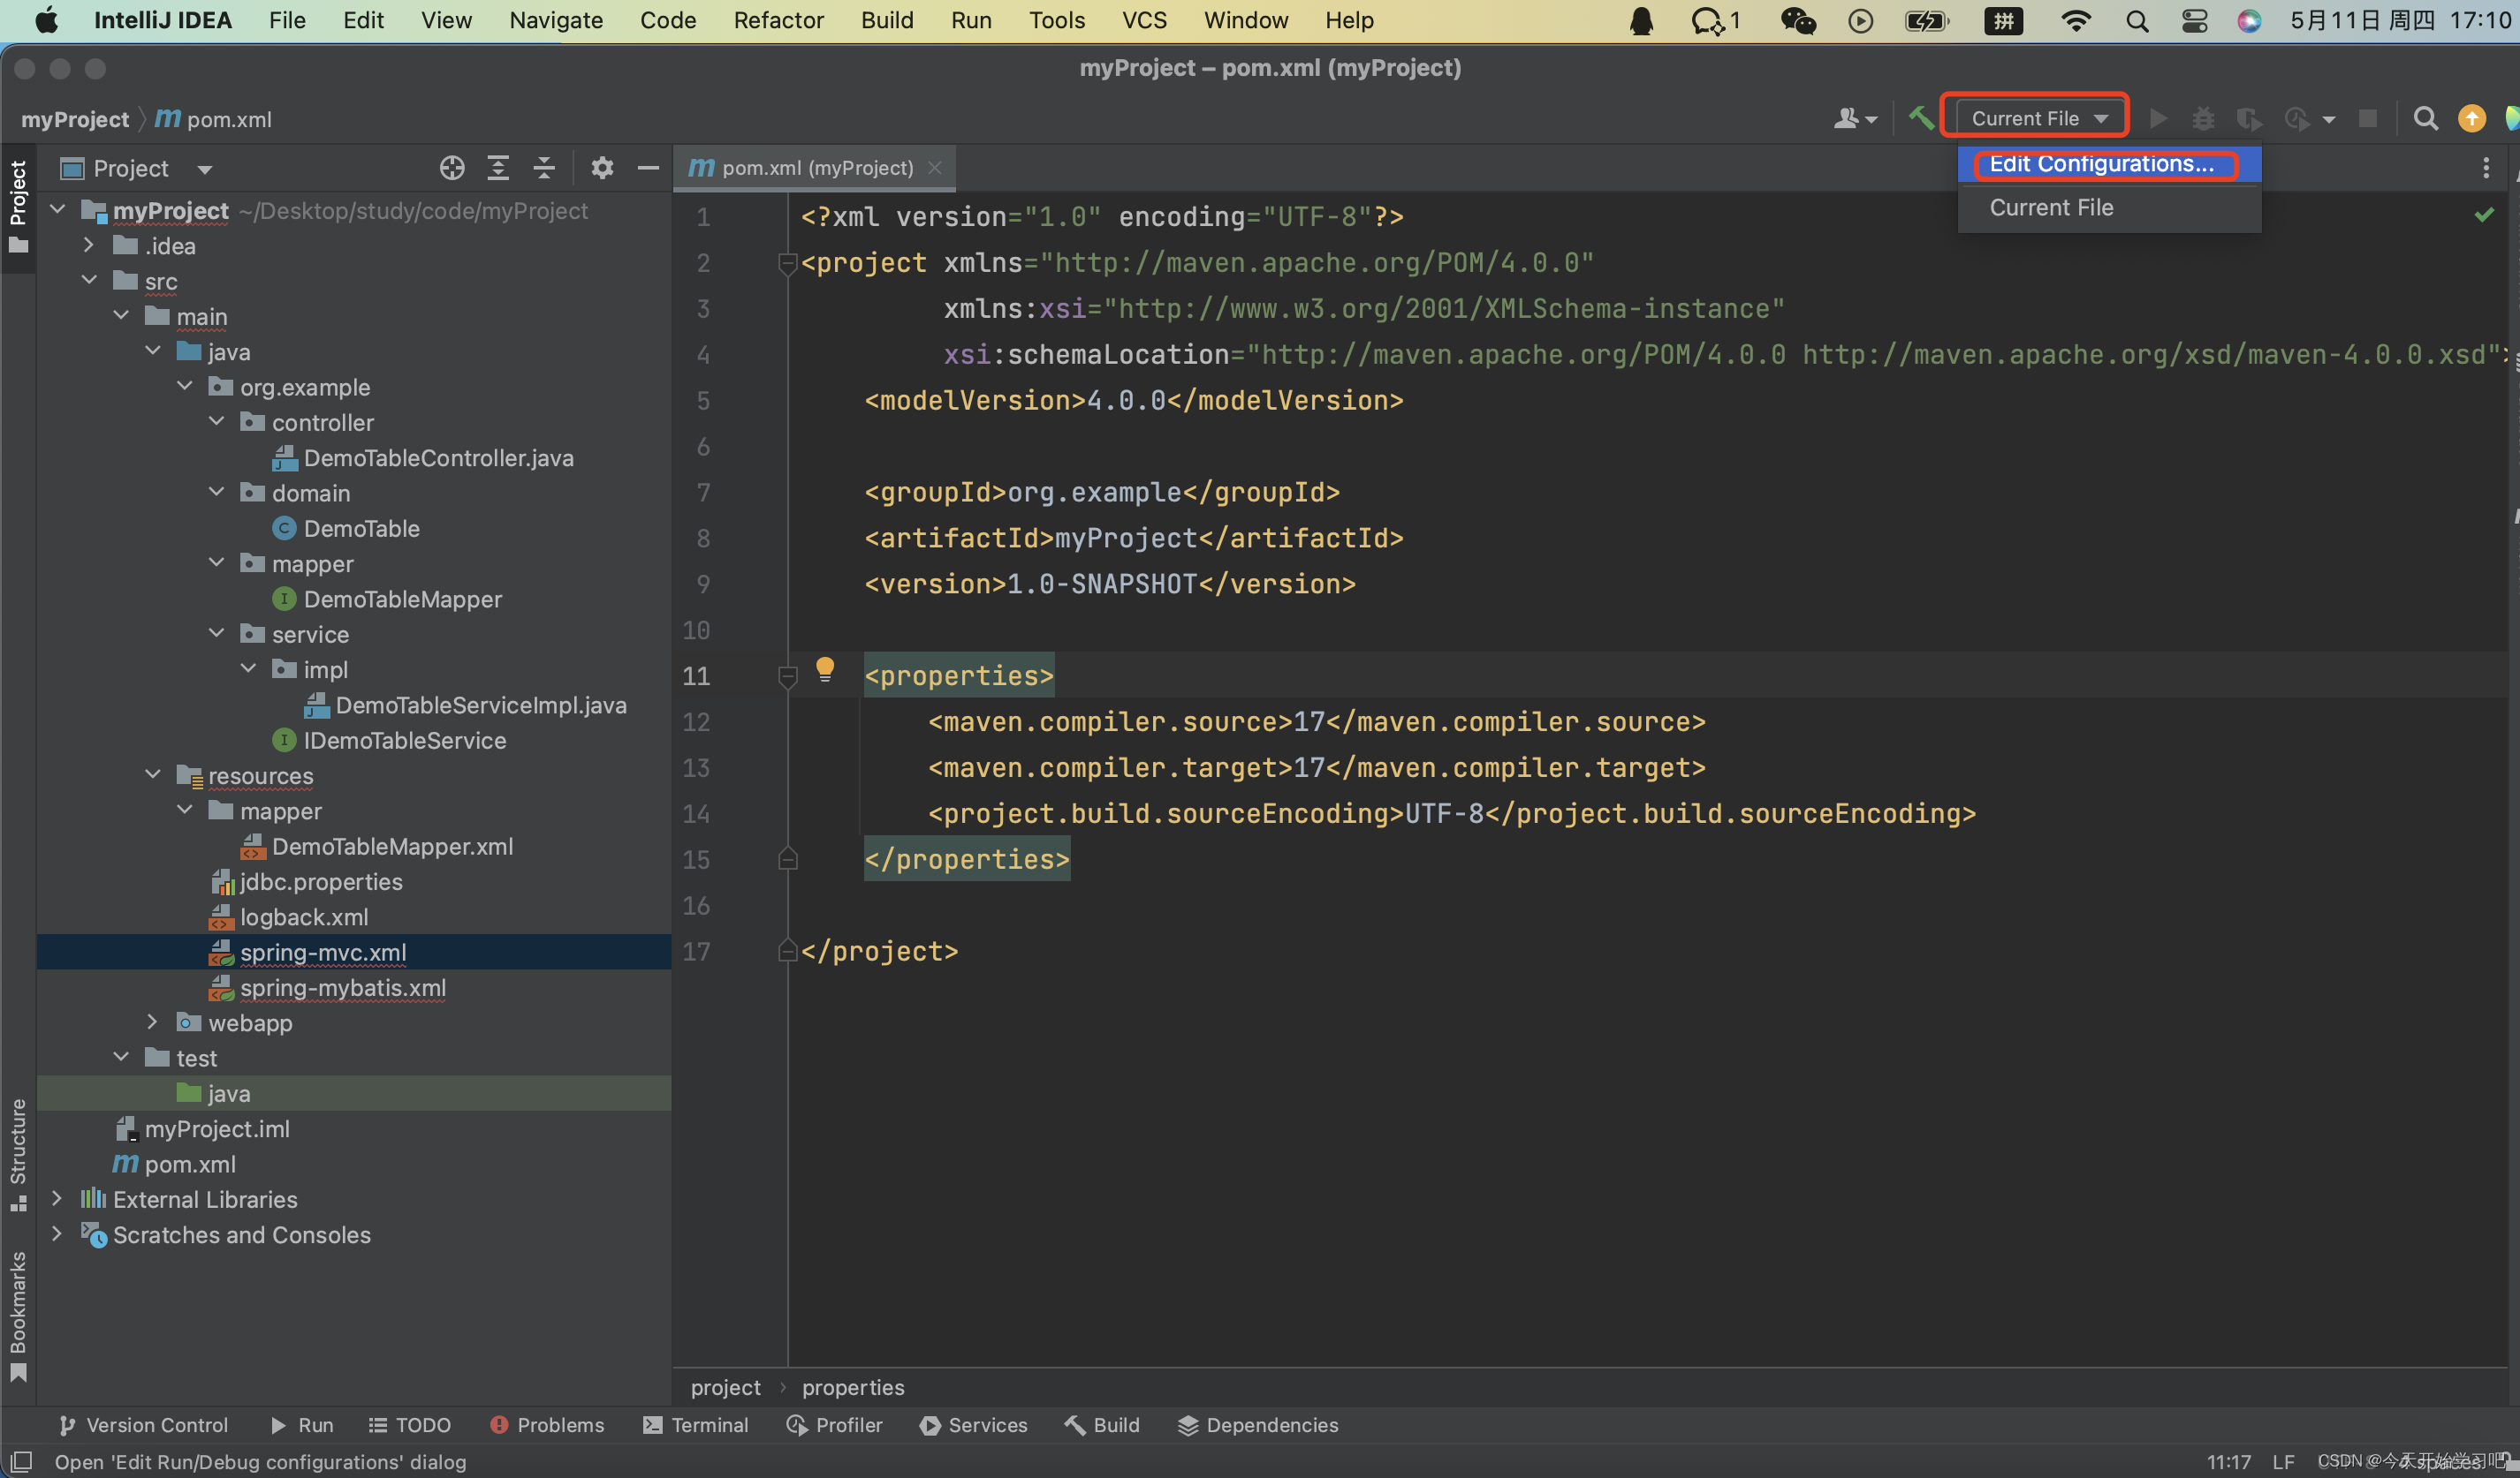
Task: Open the Code With Me user icon
Action: 1855,119
